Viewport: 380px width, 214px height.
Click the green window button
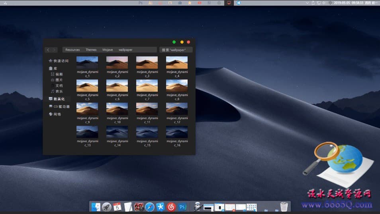coord(174,42)
